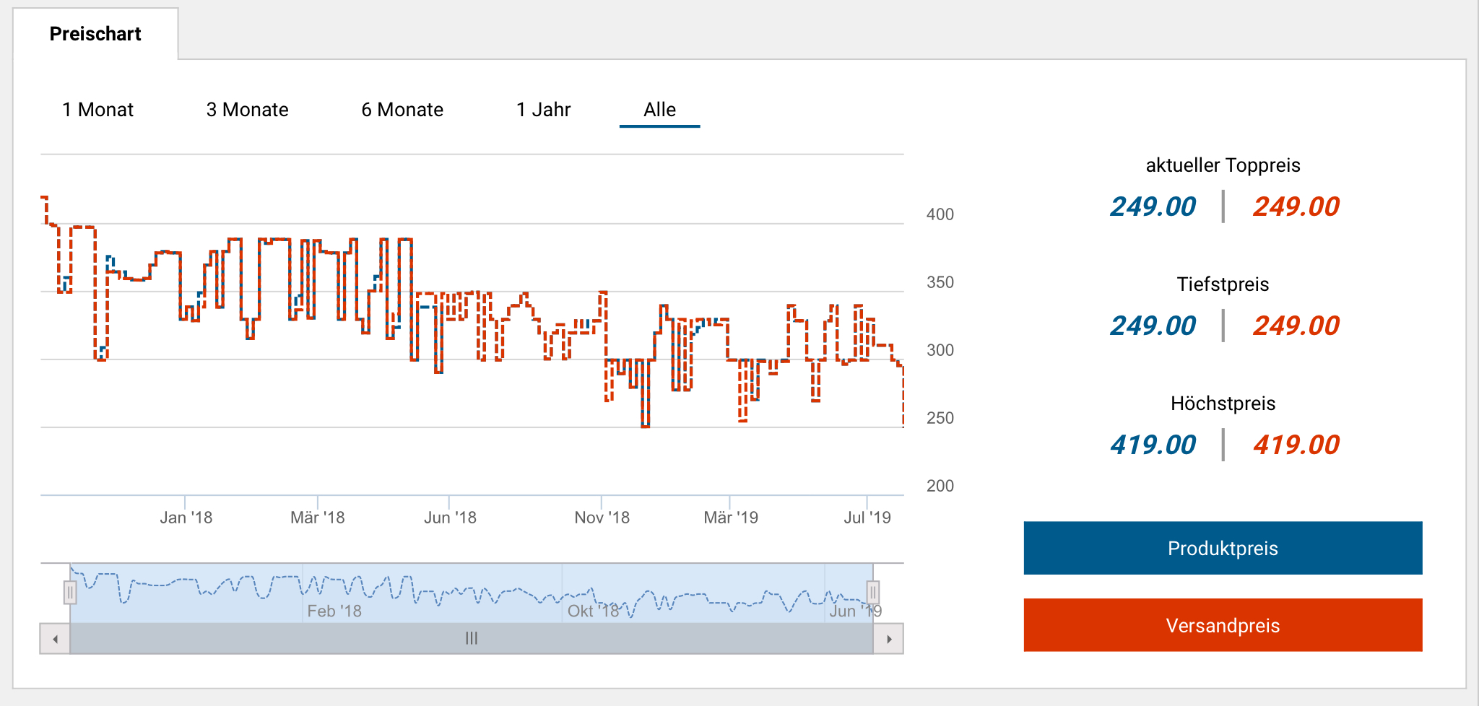Click the grip lines on the scrollbar thumb

tap(472, 639)
